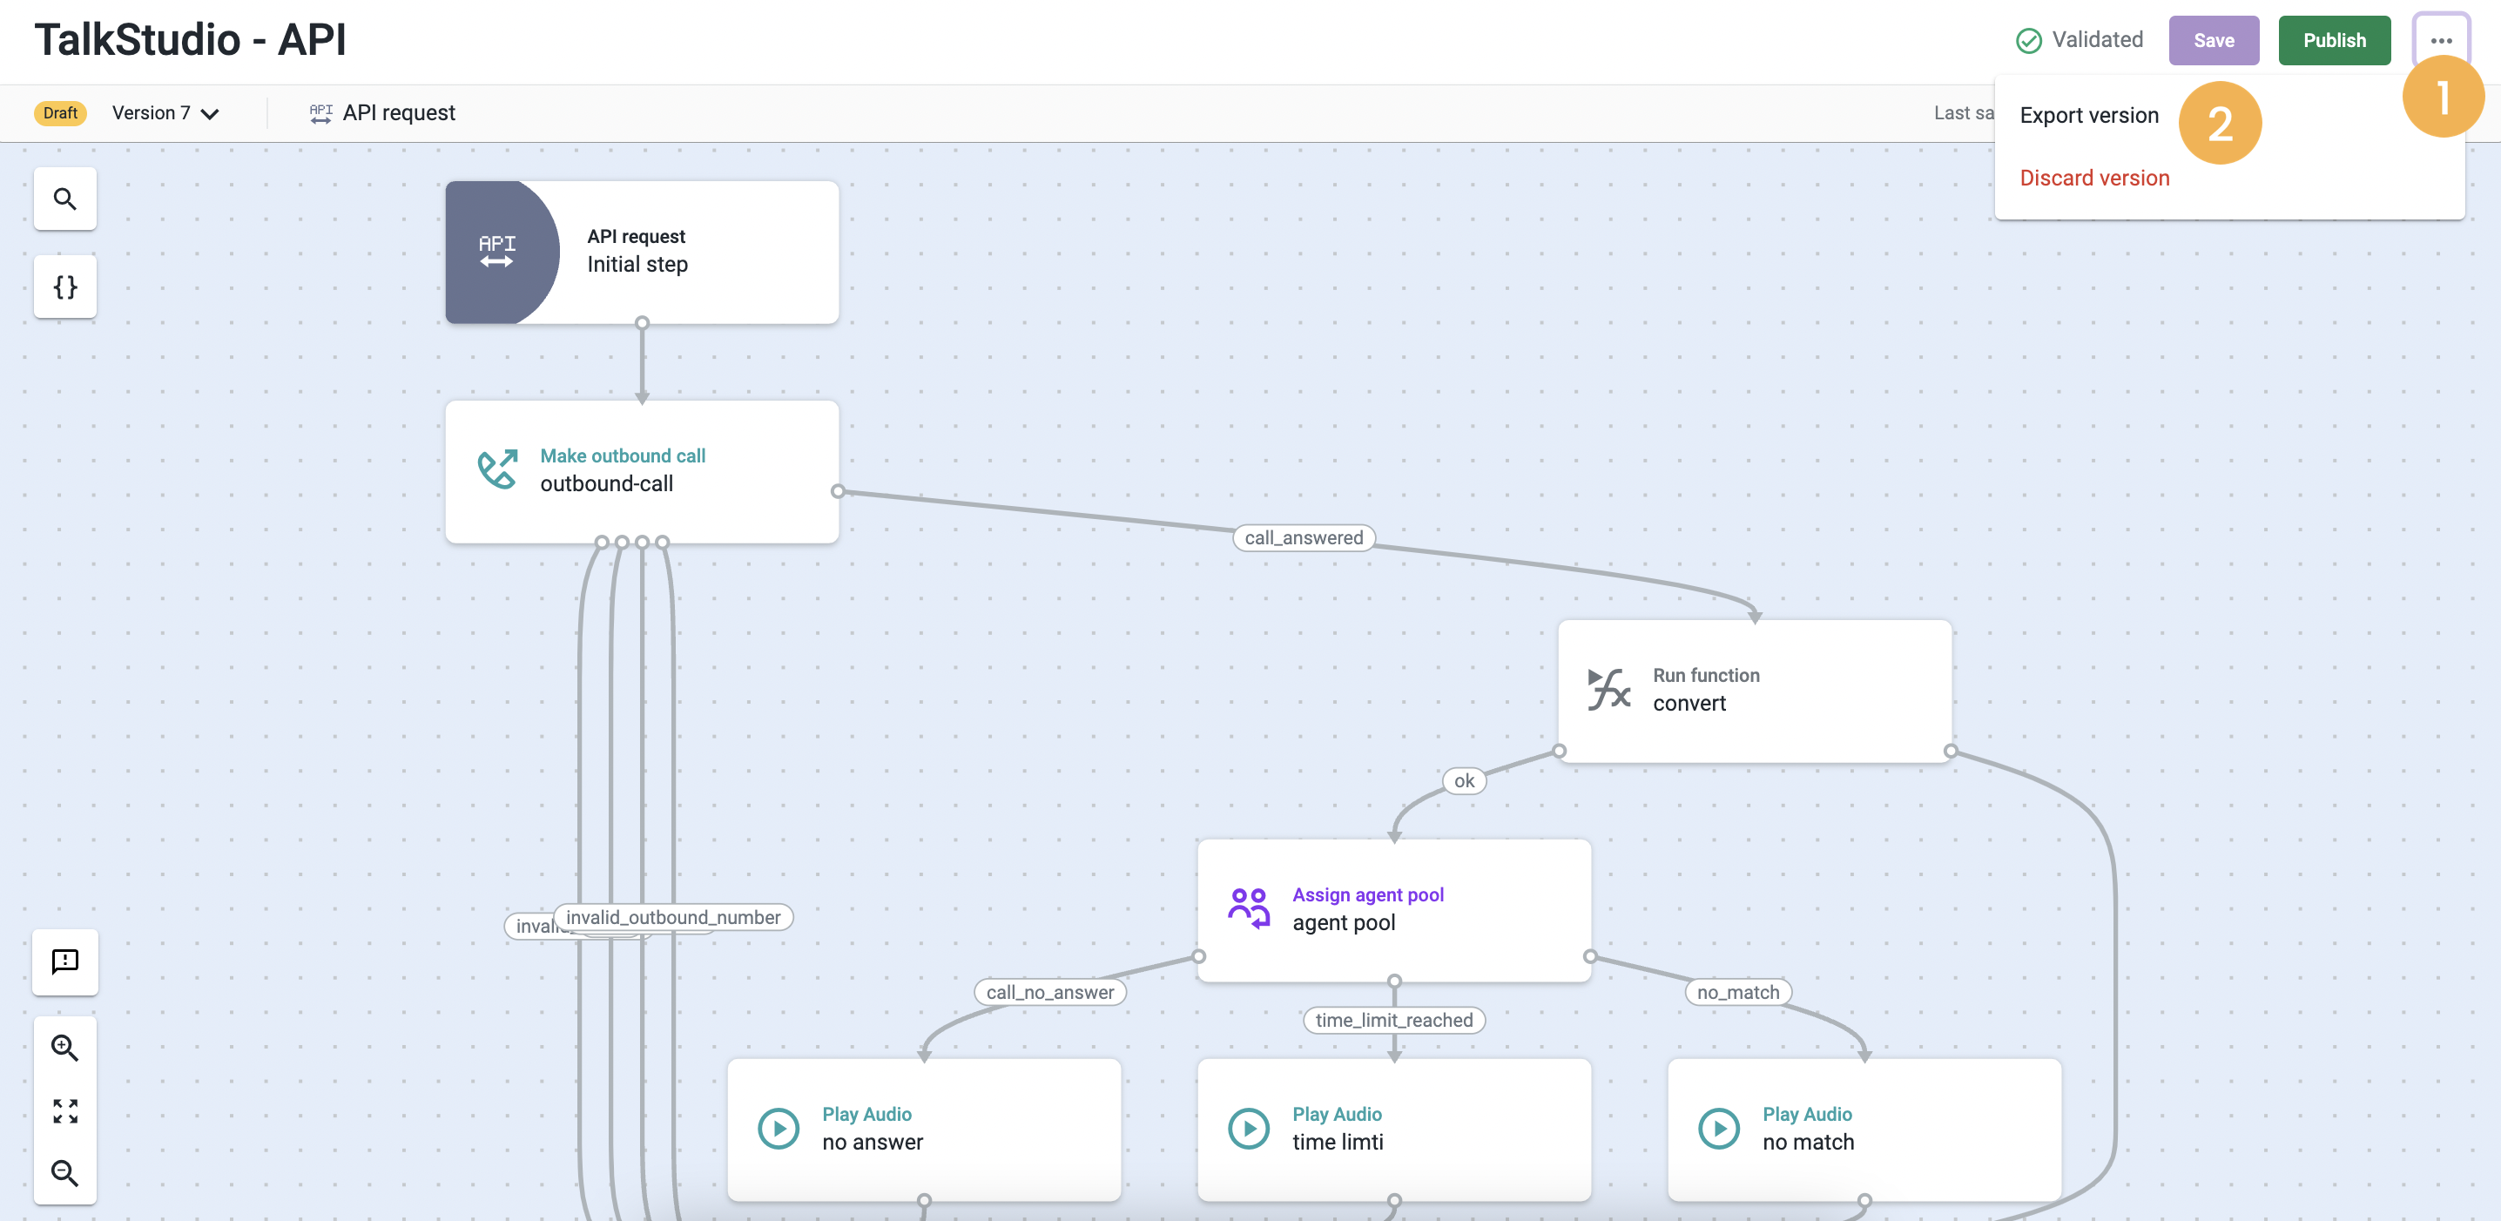Click the search magnifier icon
The width and height of the screenshot is (2501, 1221).
click(x=65, y=199)
